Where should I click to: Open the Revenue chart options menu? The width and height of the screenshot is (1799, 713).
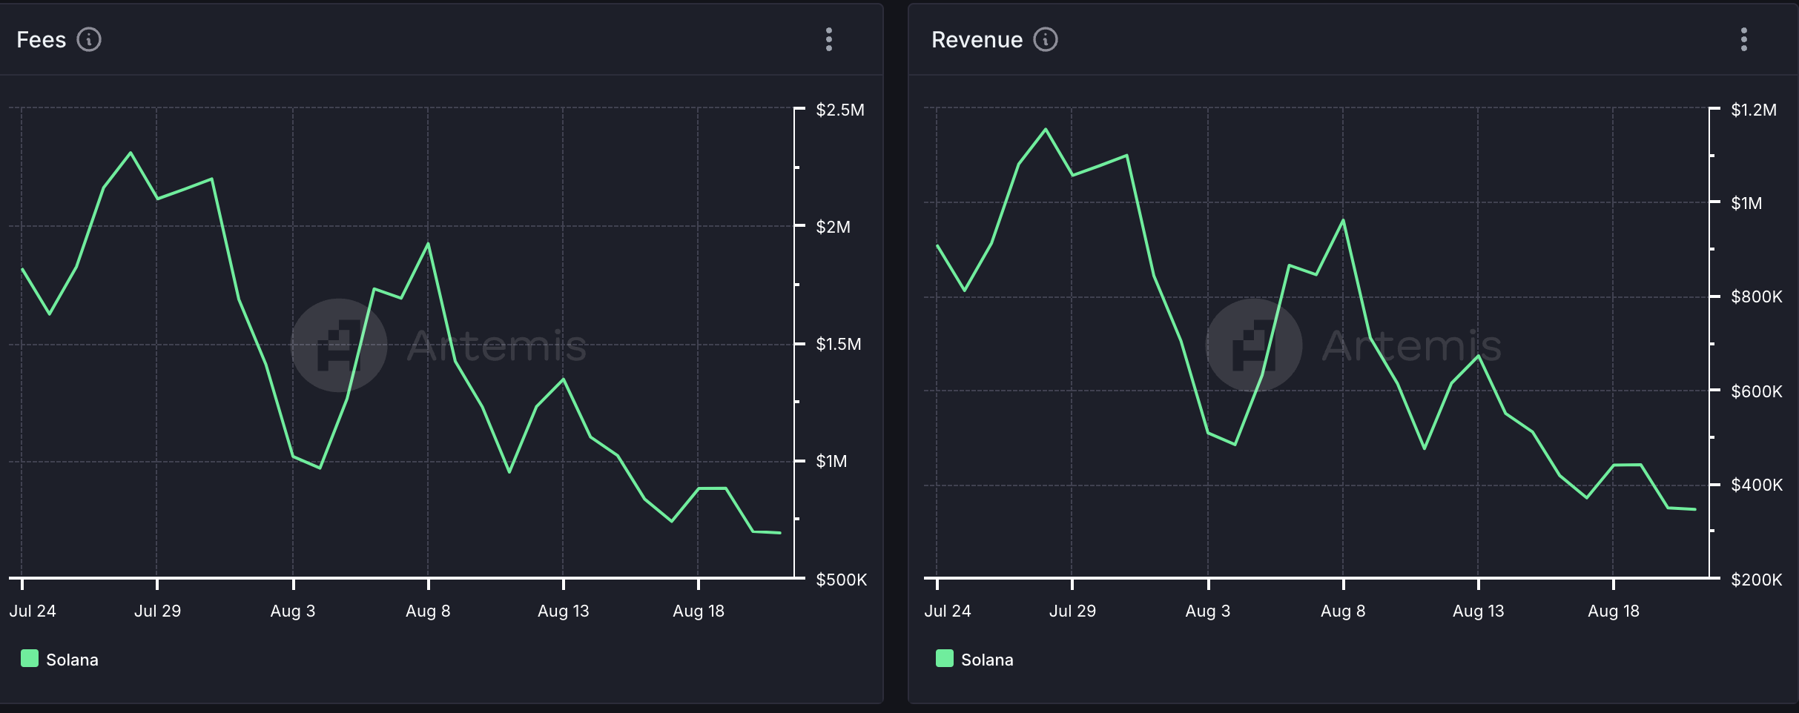[1743, 39]
